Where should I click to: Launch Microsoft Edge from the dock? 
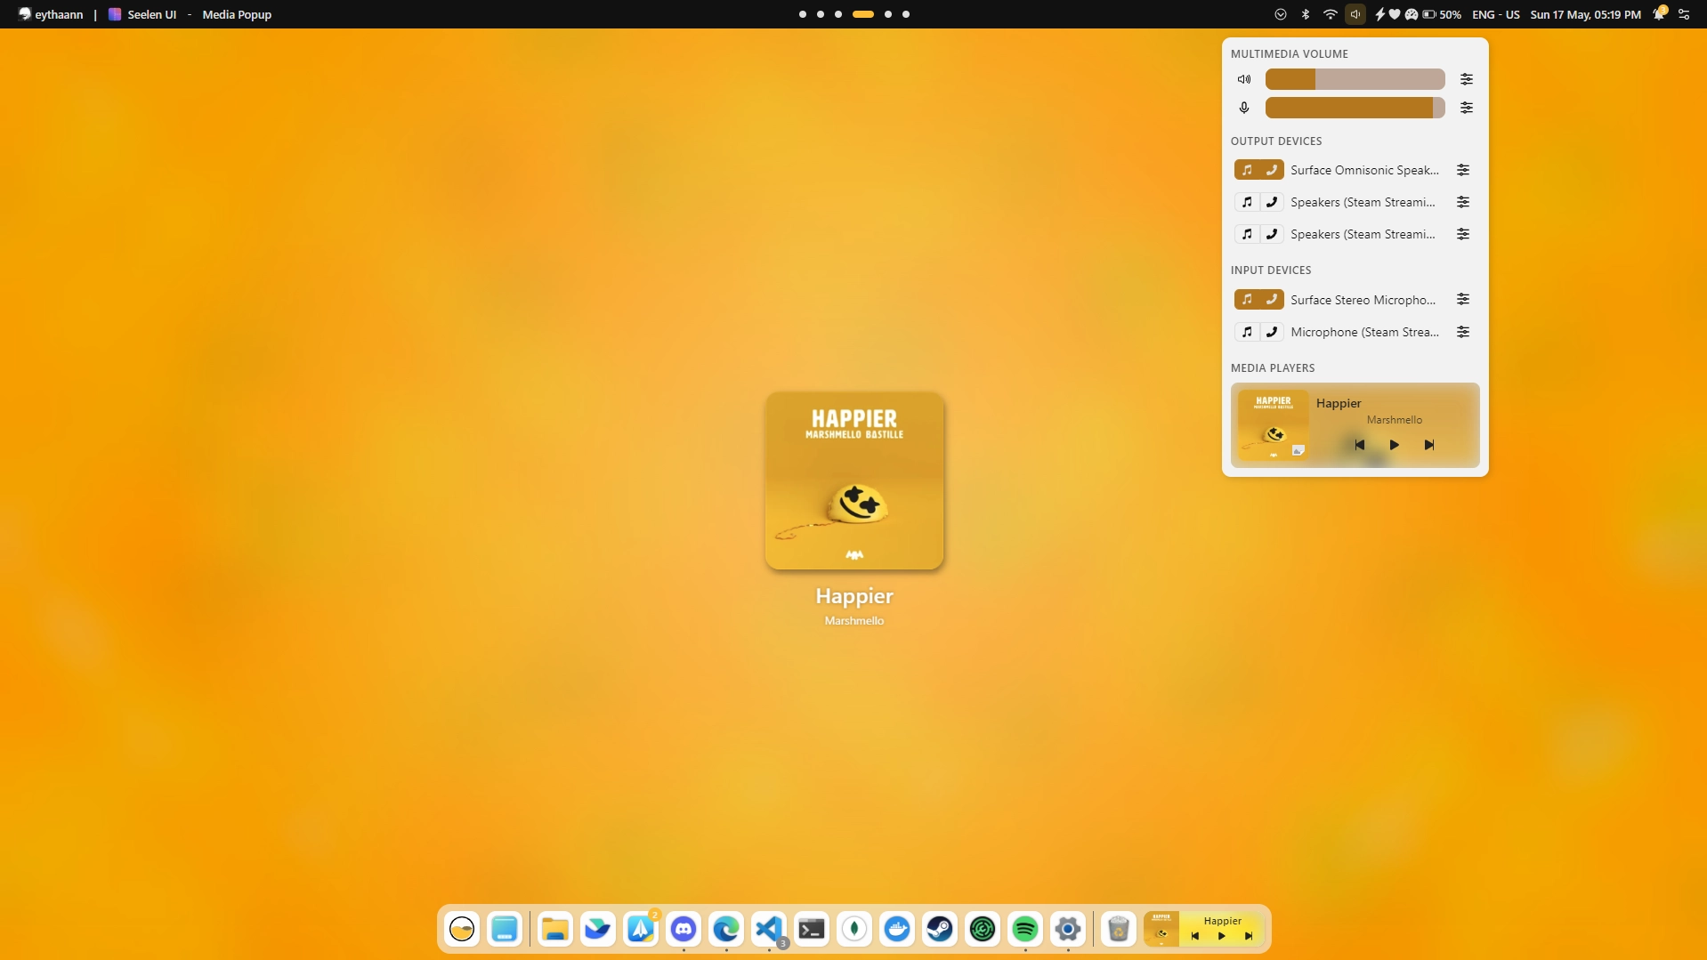(x=726, y=929)
